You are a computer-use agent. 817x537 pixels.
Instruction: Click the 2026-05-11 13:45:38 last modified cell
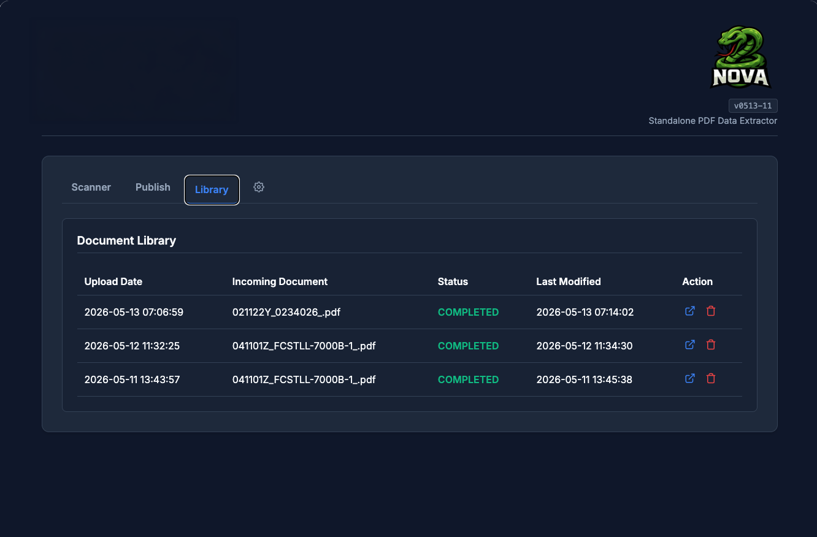click(x=585, y=379)
